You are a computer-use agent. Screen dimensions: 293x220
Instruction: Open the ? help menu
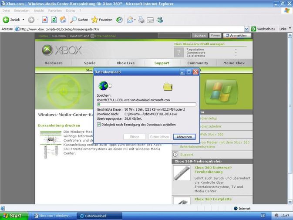click(81, 10)
